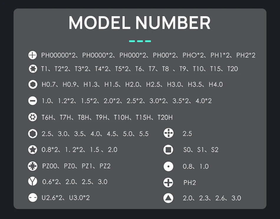This screenshot has width=280, height=219.
Task: Click the dot-in-circle icon beside 0.8, 1.0
Action: click(x=168, y=166)
